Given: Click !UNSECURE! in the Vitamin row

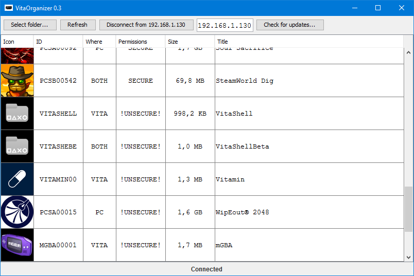Looking at the screenshot, I should [141, 179].
